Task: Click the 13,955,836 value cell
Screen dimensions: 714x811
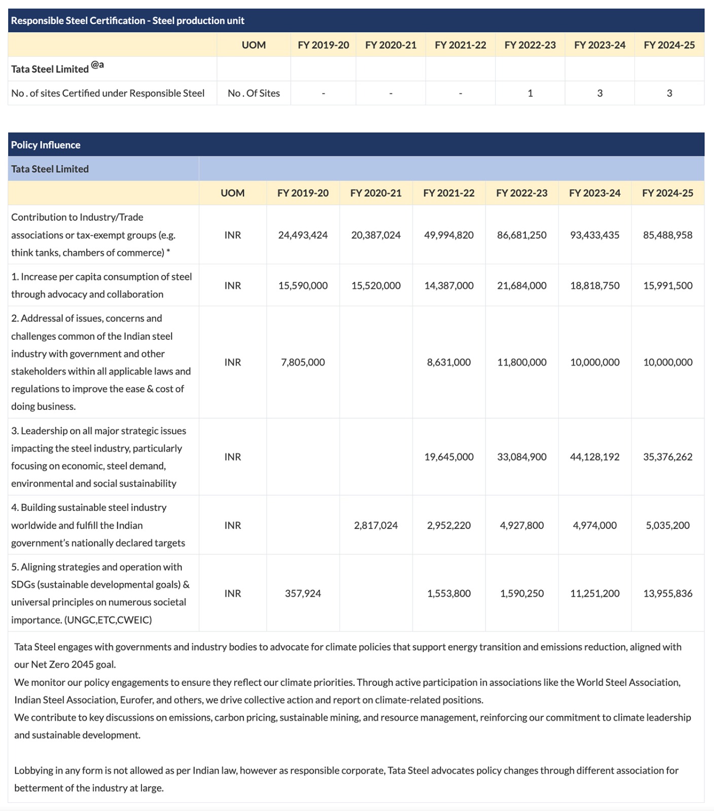Action: [667, 593]
